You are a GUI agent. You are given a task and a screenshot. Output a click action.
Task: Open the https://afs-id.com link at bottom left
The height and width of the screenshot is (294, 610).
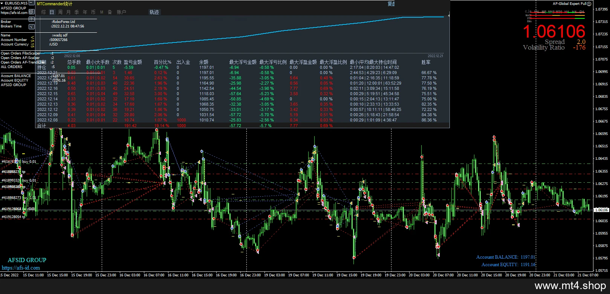(x=21, y=268)
